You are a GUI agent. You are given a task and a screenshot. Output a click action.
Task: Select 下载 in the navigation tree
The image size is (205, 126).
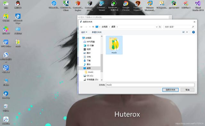pyautogui.click(x=87, y=60)
